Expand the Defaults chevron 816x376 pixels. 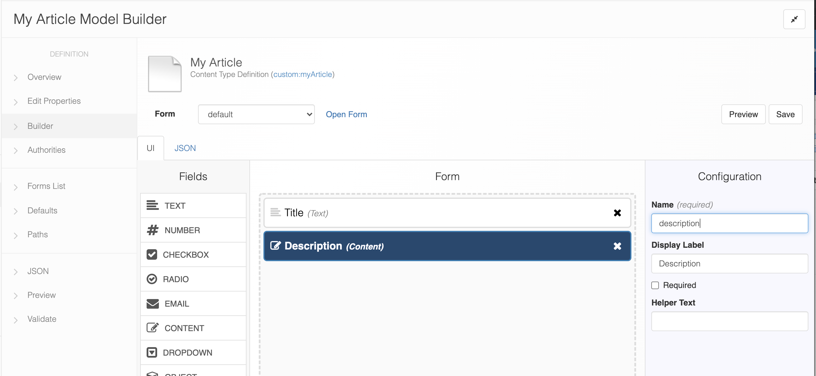pos(15,211)
